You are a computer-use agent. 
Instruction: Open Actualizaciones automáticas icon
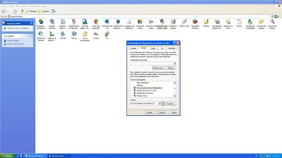41,24
